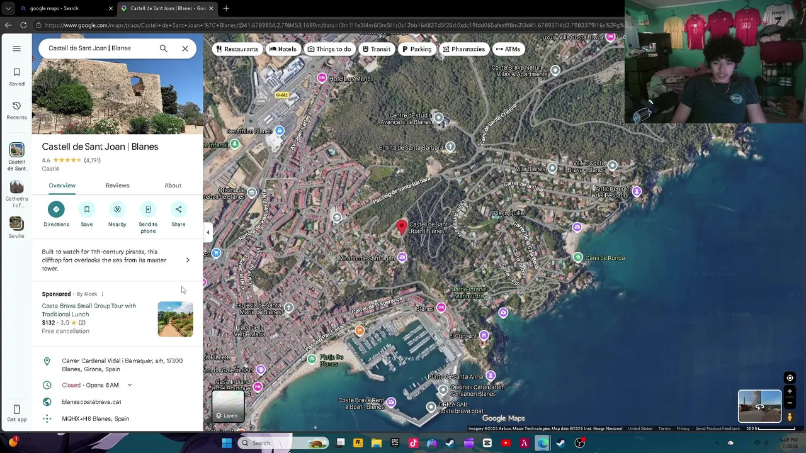Click the 4,191 reviews count

(x=92, y=160)
